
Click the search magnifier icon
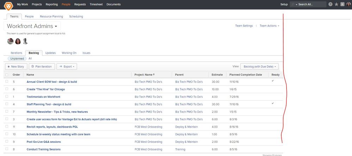tap(293, 5)
